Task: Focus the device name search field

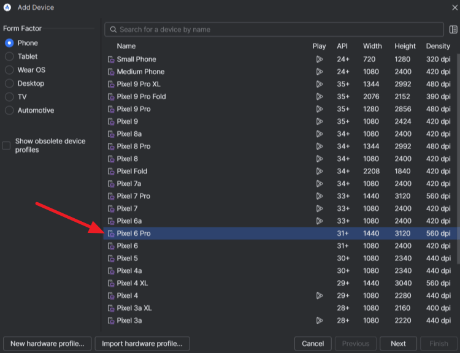Action: [274, 29]
